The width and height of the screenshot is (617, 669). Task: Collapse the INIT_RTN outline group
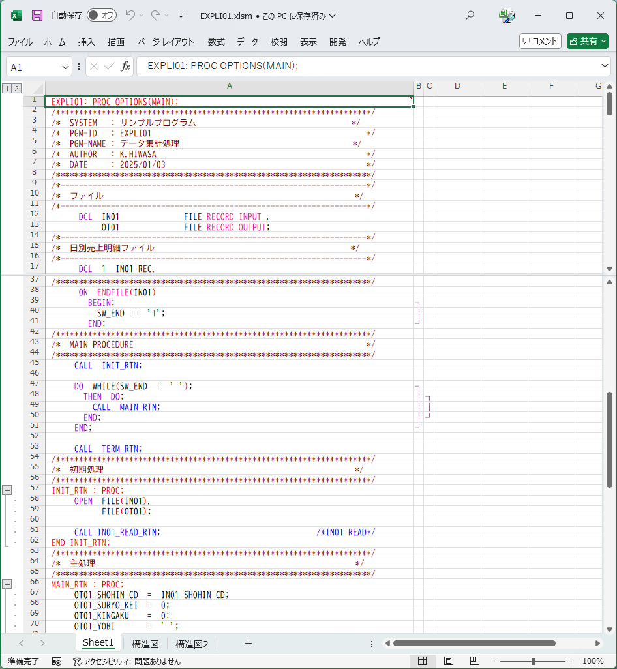pos(7,490)
